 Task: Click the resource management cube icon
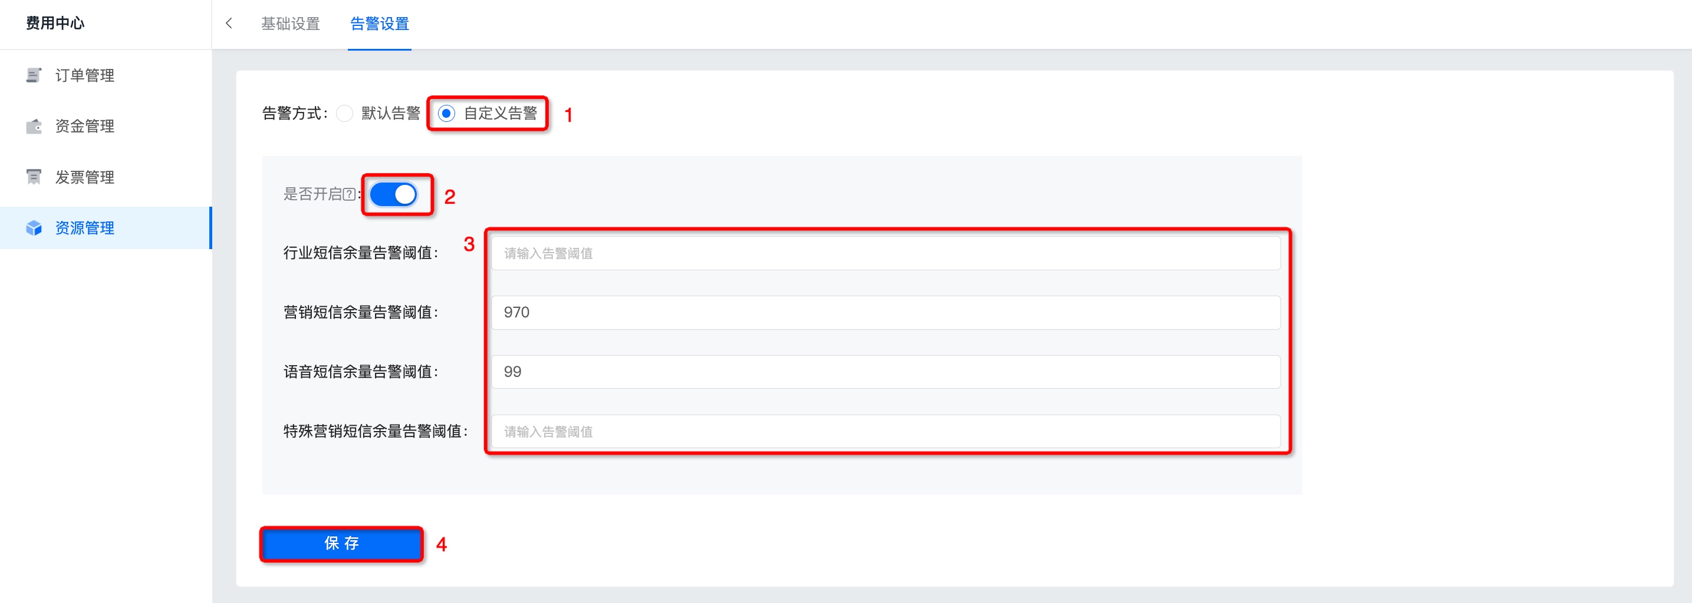point(34,228)
